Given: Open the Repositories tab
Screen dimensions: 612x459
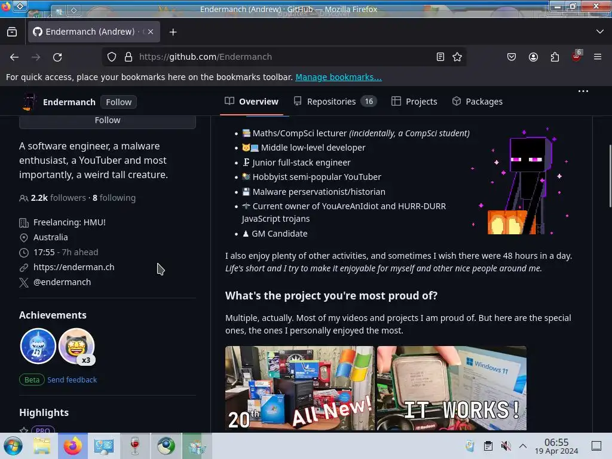Looking at the screenshot, I should pyautogui.click(x=335, y=102).
